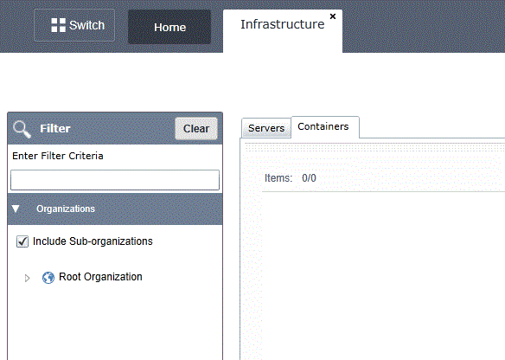The width and height of the screenshot is (505, 360).
Task: Collapse the Organizations section triangle
Action: [16, 209]
